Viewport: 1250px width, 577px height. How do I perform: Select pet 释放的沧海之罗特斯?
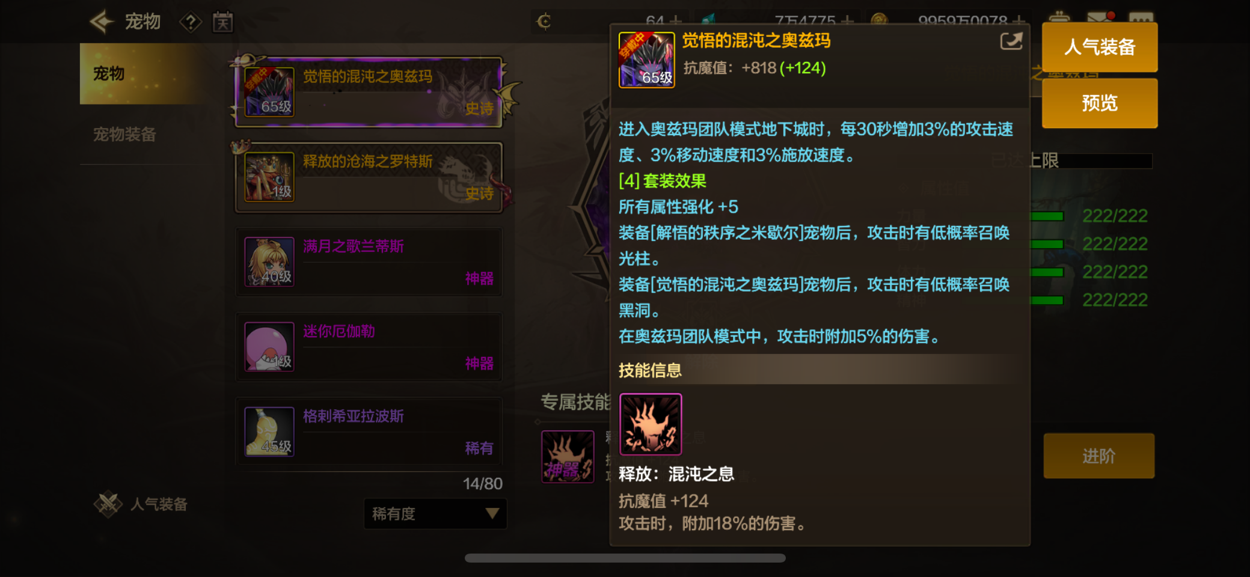[369, 177]
